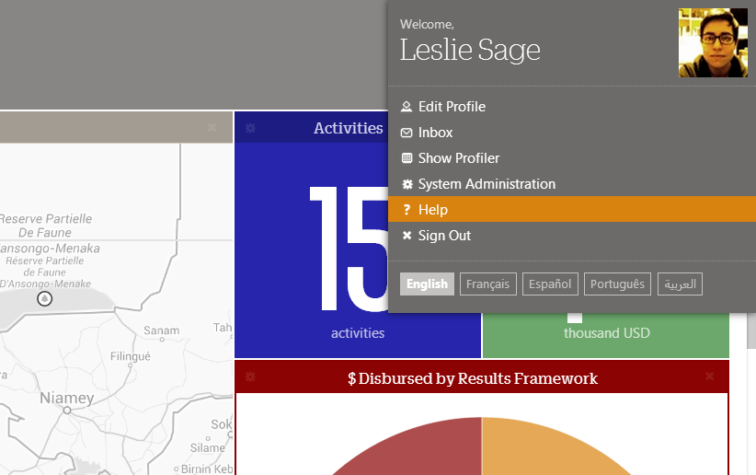Screen dimensions: 756x475
Task: Click the Inbox envelope icon
Action: click(407, 133)
